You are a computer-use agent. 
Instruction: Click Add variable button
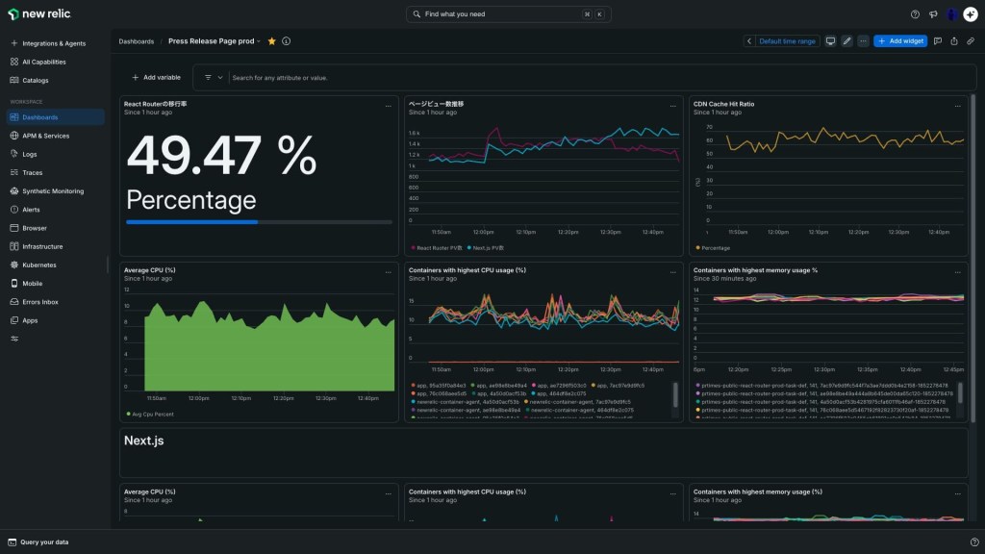156,77
